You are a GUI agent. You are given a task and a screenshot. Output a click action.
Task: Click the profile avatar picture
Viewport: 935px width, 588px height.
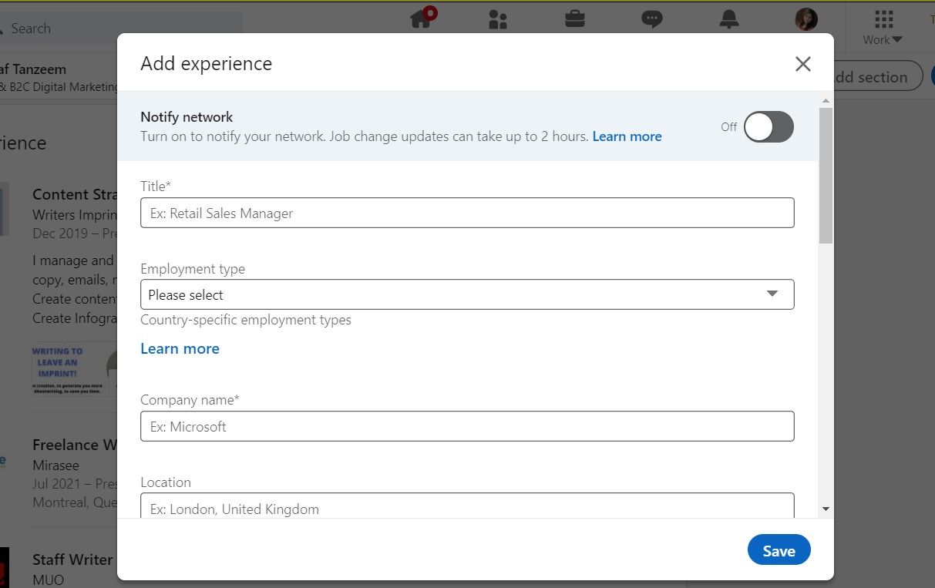tap(806, 19)
